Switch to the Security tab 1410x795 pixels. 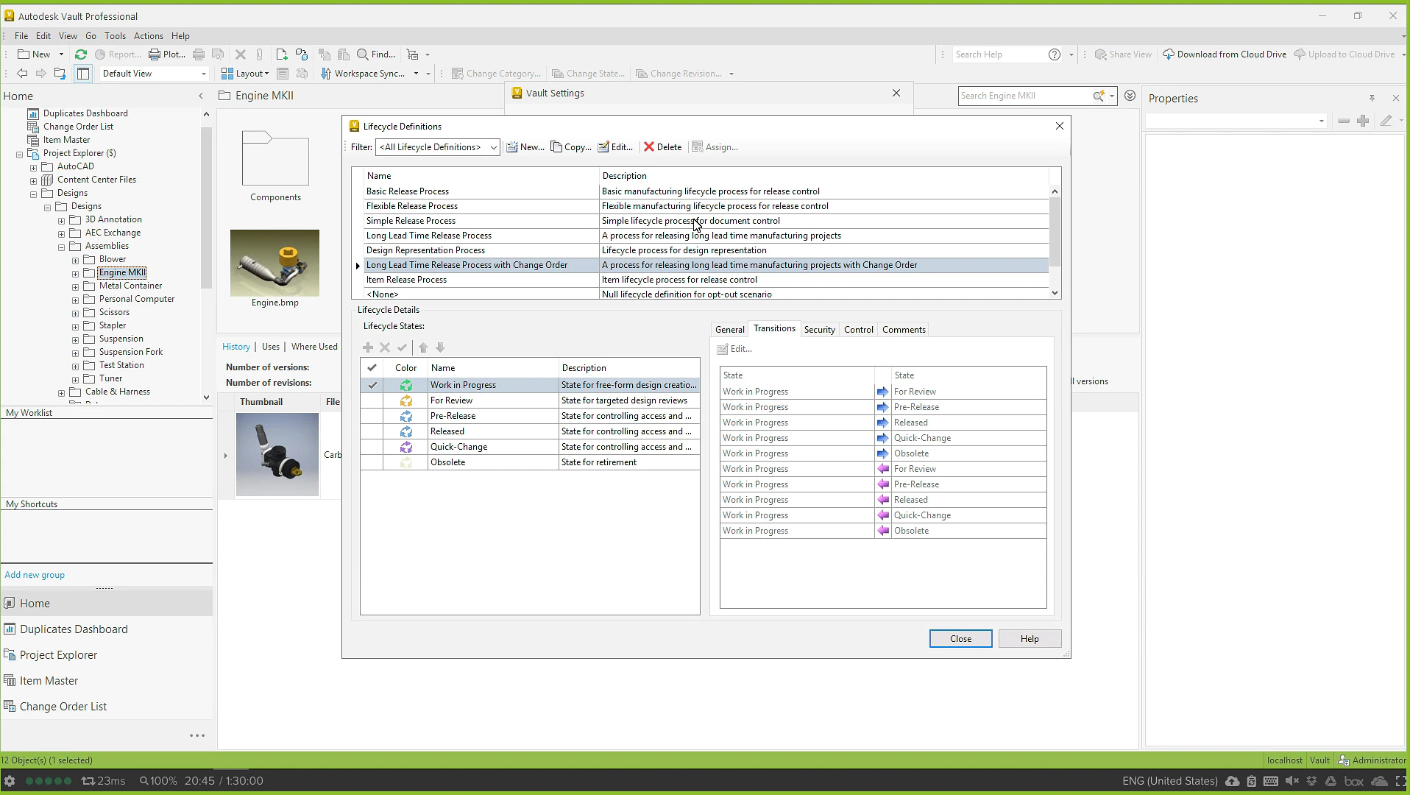coord(819,330)
